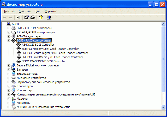Click the Модемы modem icon

click(x=14, y=99)
